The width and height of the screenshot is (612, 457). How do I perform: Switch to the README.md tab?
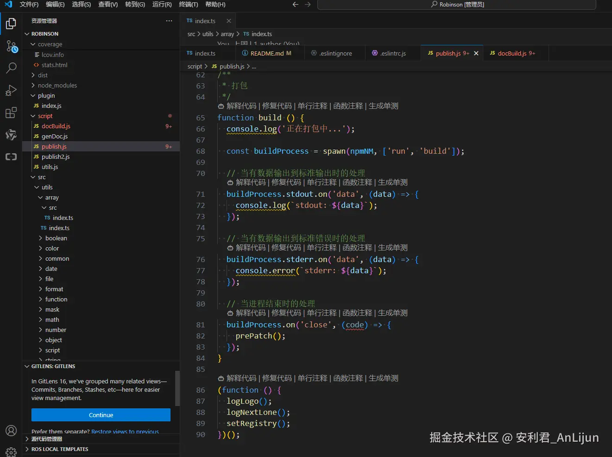pyautogui.click(x=266, y=53)
